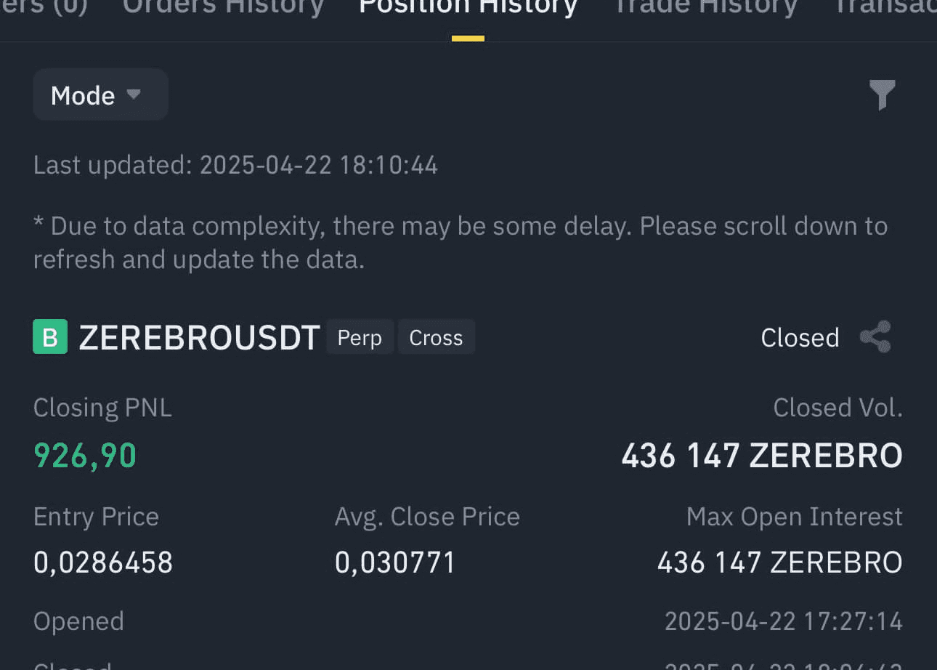Click the Mode dropdown arrow
Image resolution: width=937 pixels, height=670 pixels.
(x=133, y=94)
